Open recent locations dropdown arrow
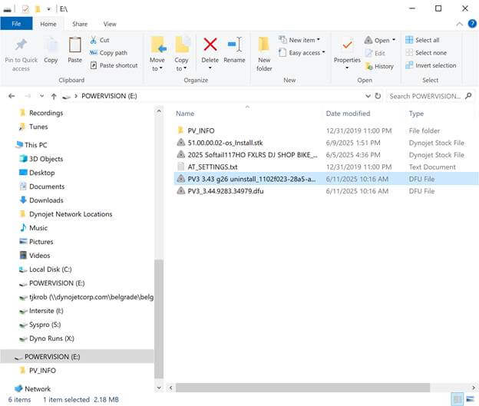The image size is (479, 406). click(x=42, y=96)
